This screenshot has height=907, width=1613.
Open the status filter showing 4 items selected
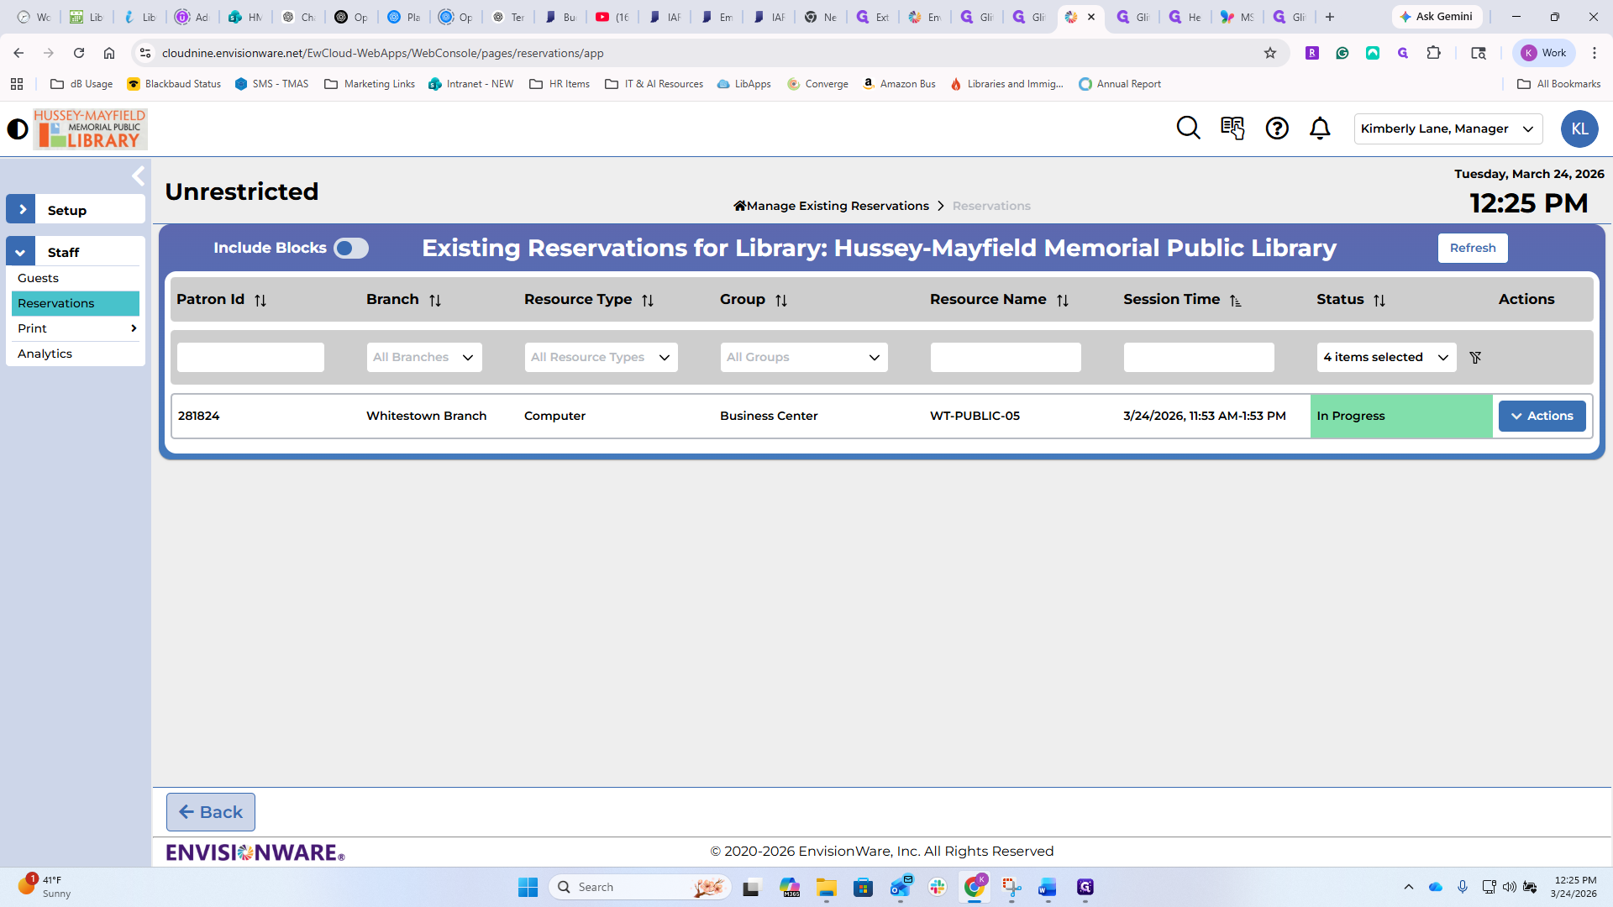(x=1386, y=358)
